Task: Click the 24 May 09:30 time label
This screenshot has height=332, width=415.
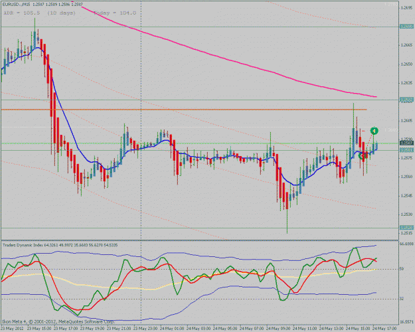Action: [x=278, y=329]
